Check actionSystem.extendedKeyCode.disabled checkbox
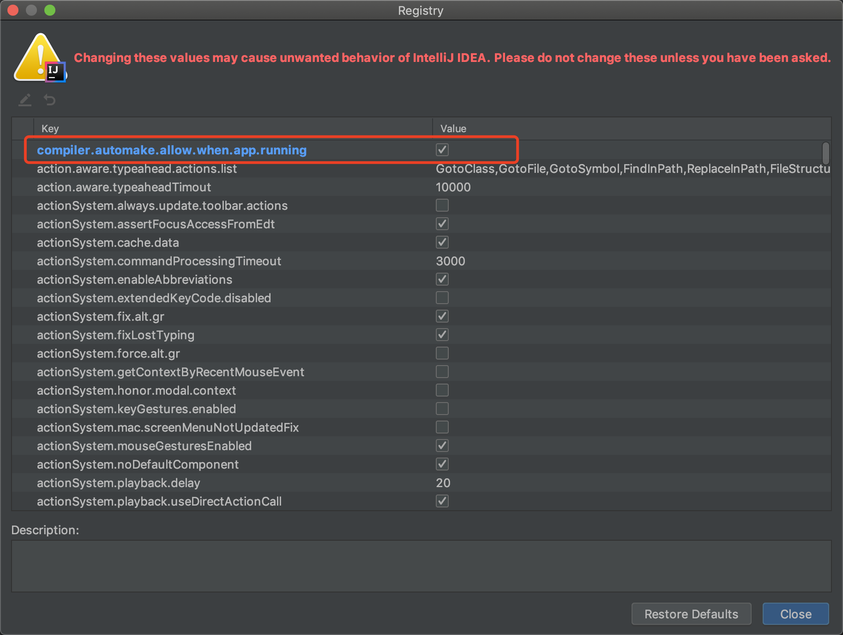Image resolution: width=843 pixels, height=635 pixels. click(x=442, y=298)
